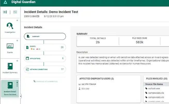Click the FILES INVOLVED (25) heading

click(157, 79)
